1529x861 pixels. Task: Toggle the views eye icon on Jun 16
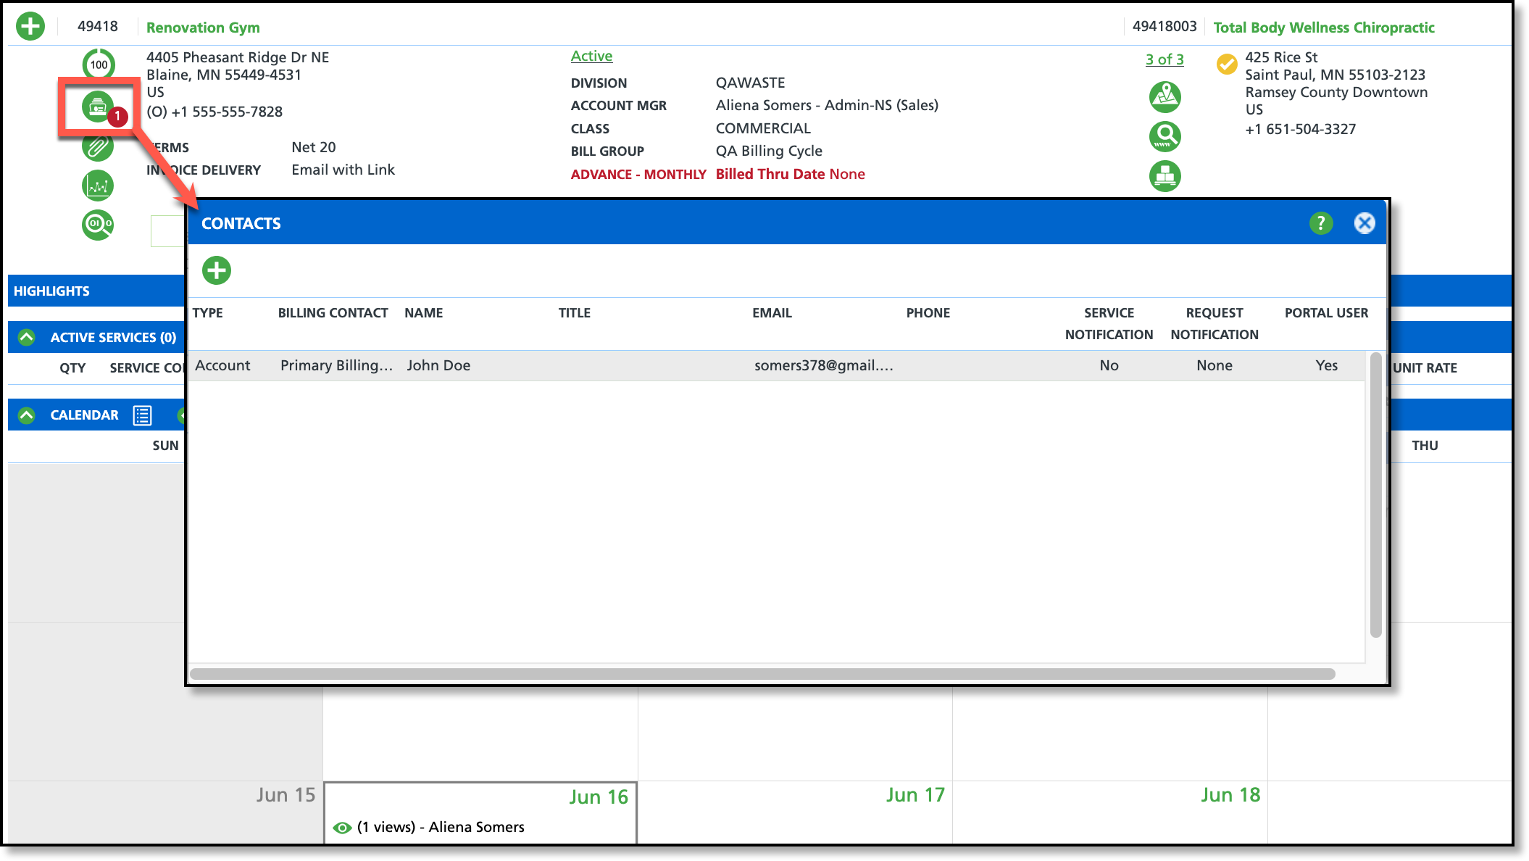[342, 828]
